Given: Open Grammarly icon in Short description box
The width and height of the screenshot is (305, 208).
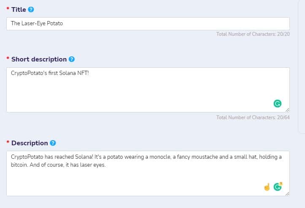Looking at the screenshot, I should coord(278,104).
